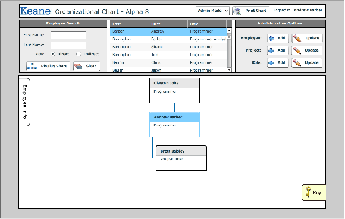Click Update button text in Employee row
This screenshot has height=219, width=345.
(312, 38)
